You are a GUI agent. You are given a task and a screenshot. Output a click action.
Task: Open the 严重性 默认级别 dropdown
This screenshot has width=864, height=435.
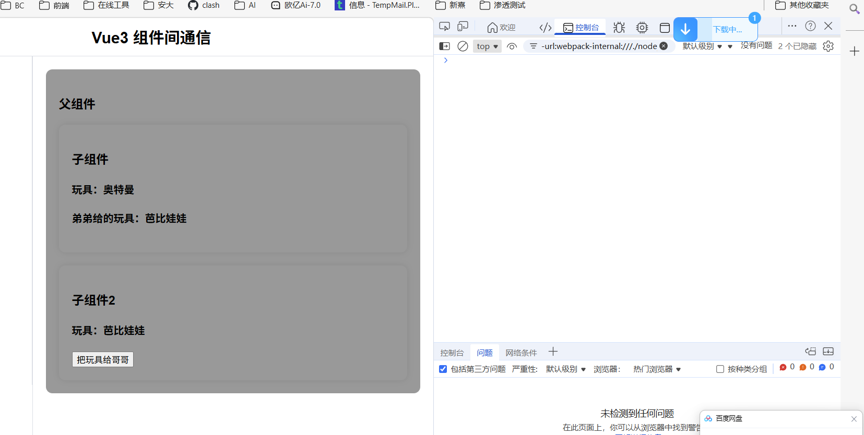coord(565,369)
